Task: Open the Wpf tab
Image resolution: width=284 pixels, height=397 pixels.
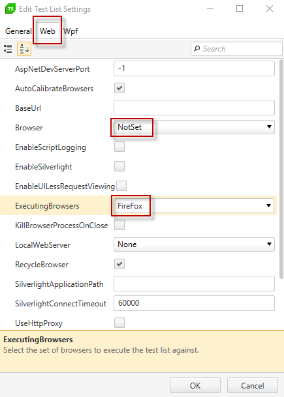Action: pyautogui.click(x=71, y=31)
